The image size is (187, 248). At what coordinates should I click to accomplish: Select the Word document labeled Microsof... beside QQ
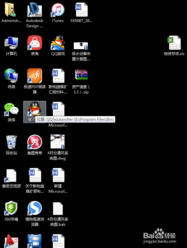58,109
